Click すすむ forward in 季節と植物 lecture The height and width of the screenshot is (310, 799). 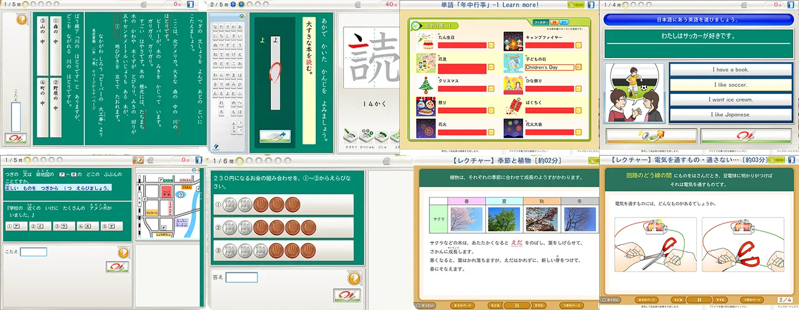(539, 305)
